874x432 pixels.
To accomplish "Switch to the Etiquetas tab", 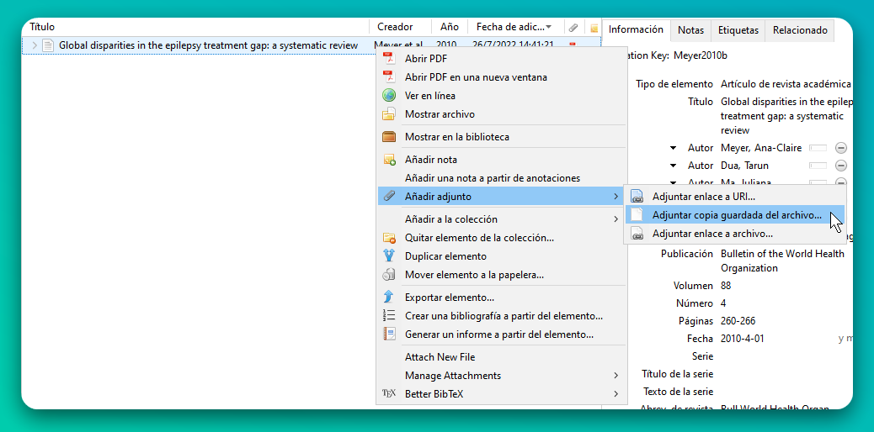I will point(738,30).
